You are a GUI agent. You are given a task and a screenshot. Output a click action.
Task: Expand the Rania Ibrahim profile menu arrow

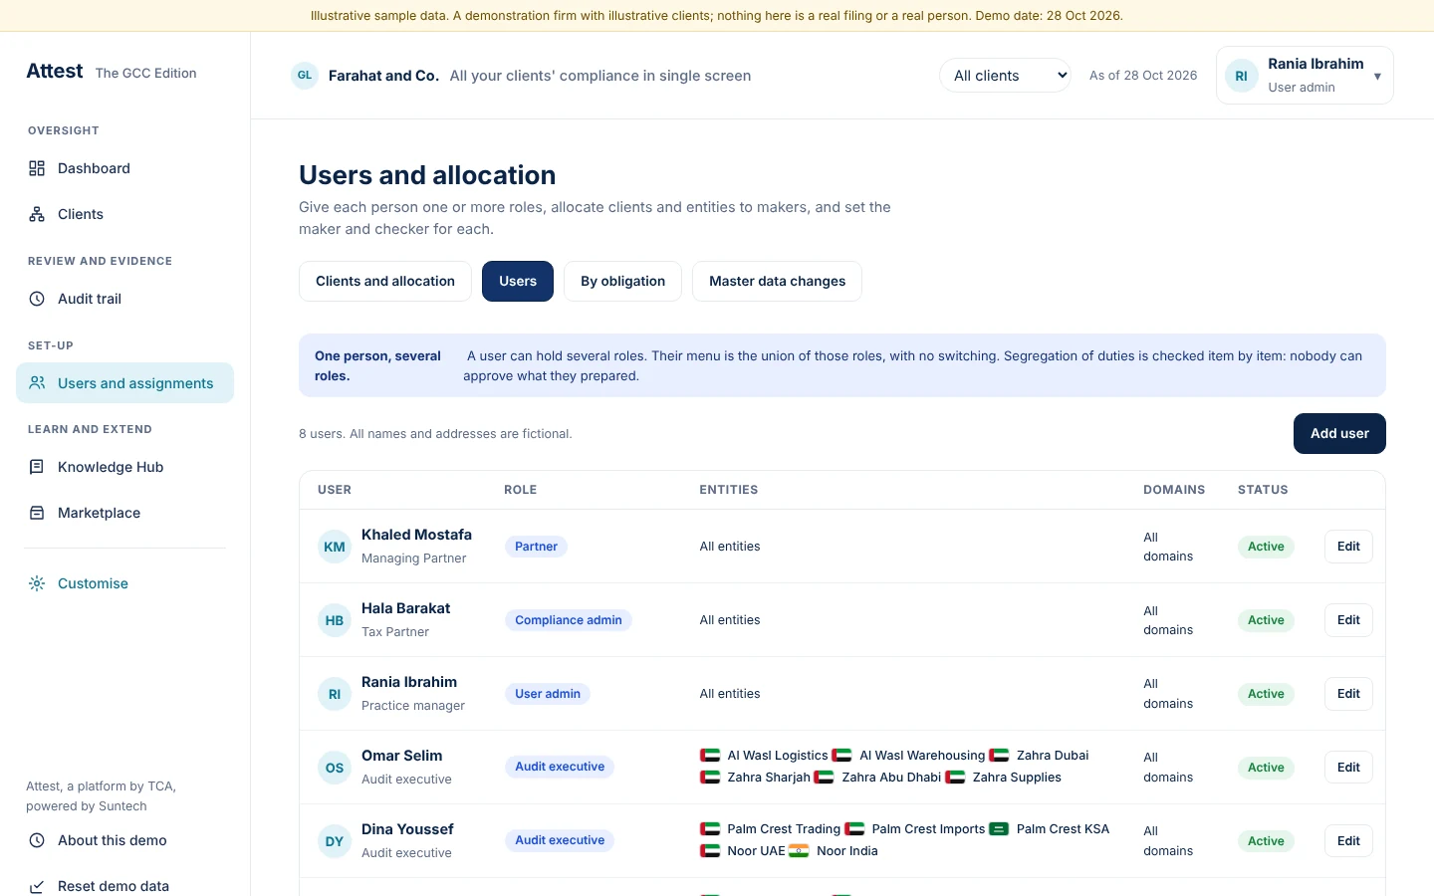[x=1377, y=76]
